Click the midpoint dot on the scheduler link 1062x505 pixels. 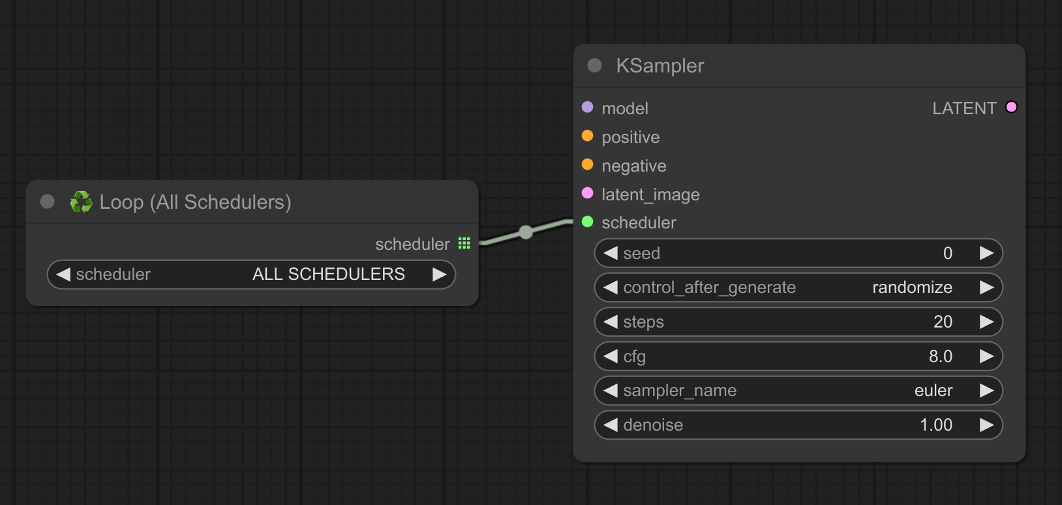526,232
